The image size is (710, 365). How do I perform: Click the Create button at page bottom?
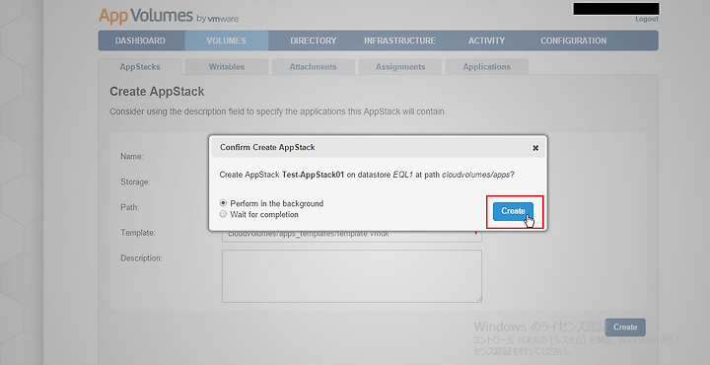(625, 328)
